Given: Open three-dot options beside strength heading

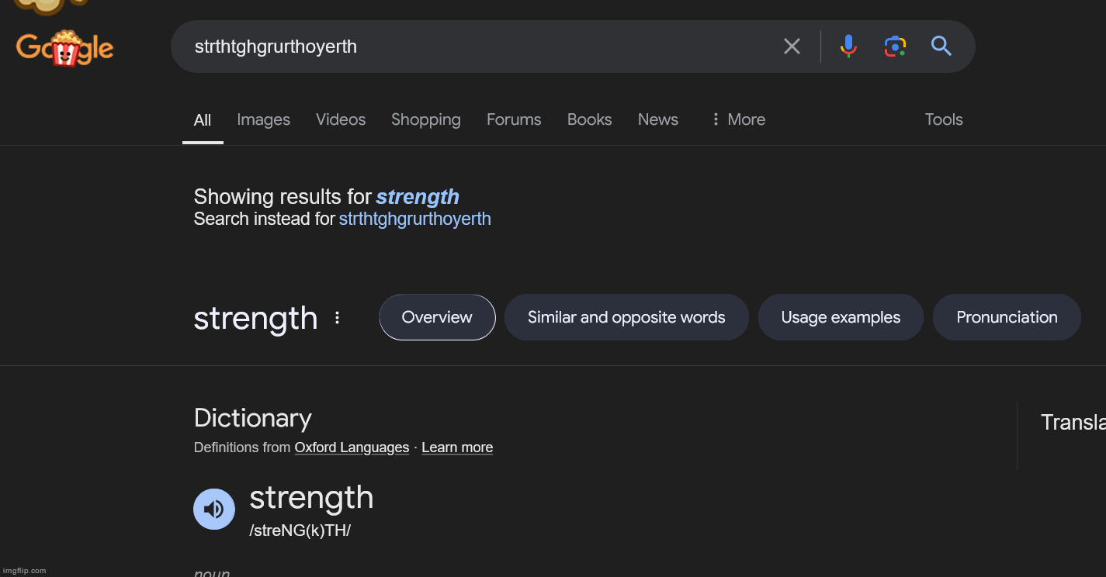Looking at the screenshot, I should [x=337, y=318].
